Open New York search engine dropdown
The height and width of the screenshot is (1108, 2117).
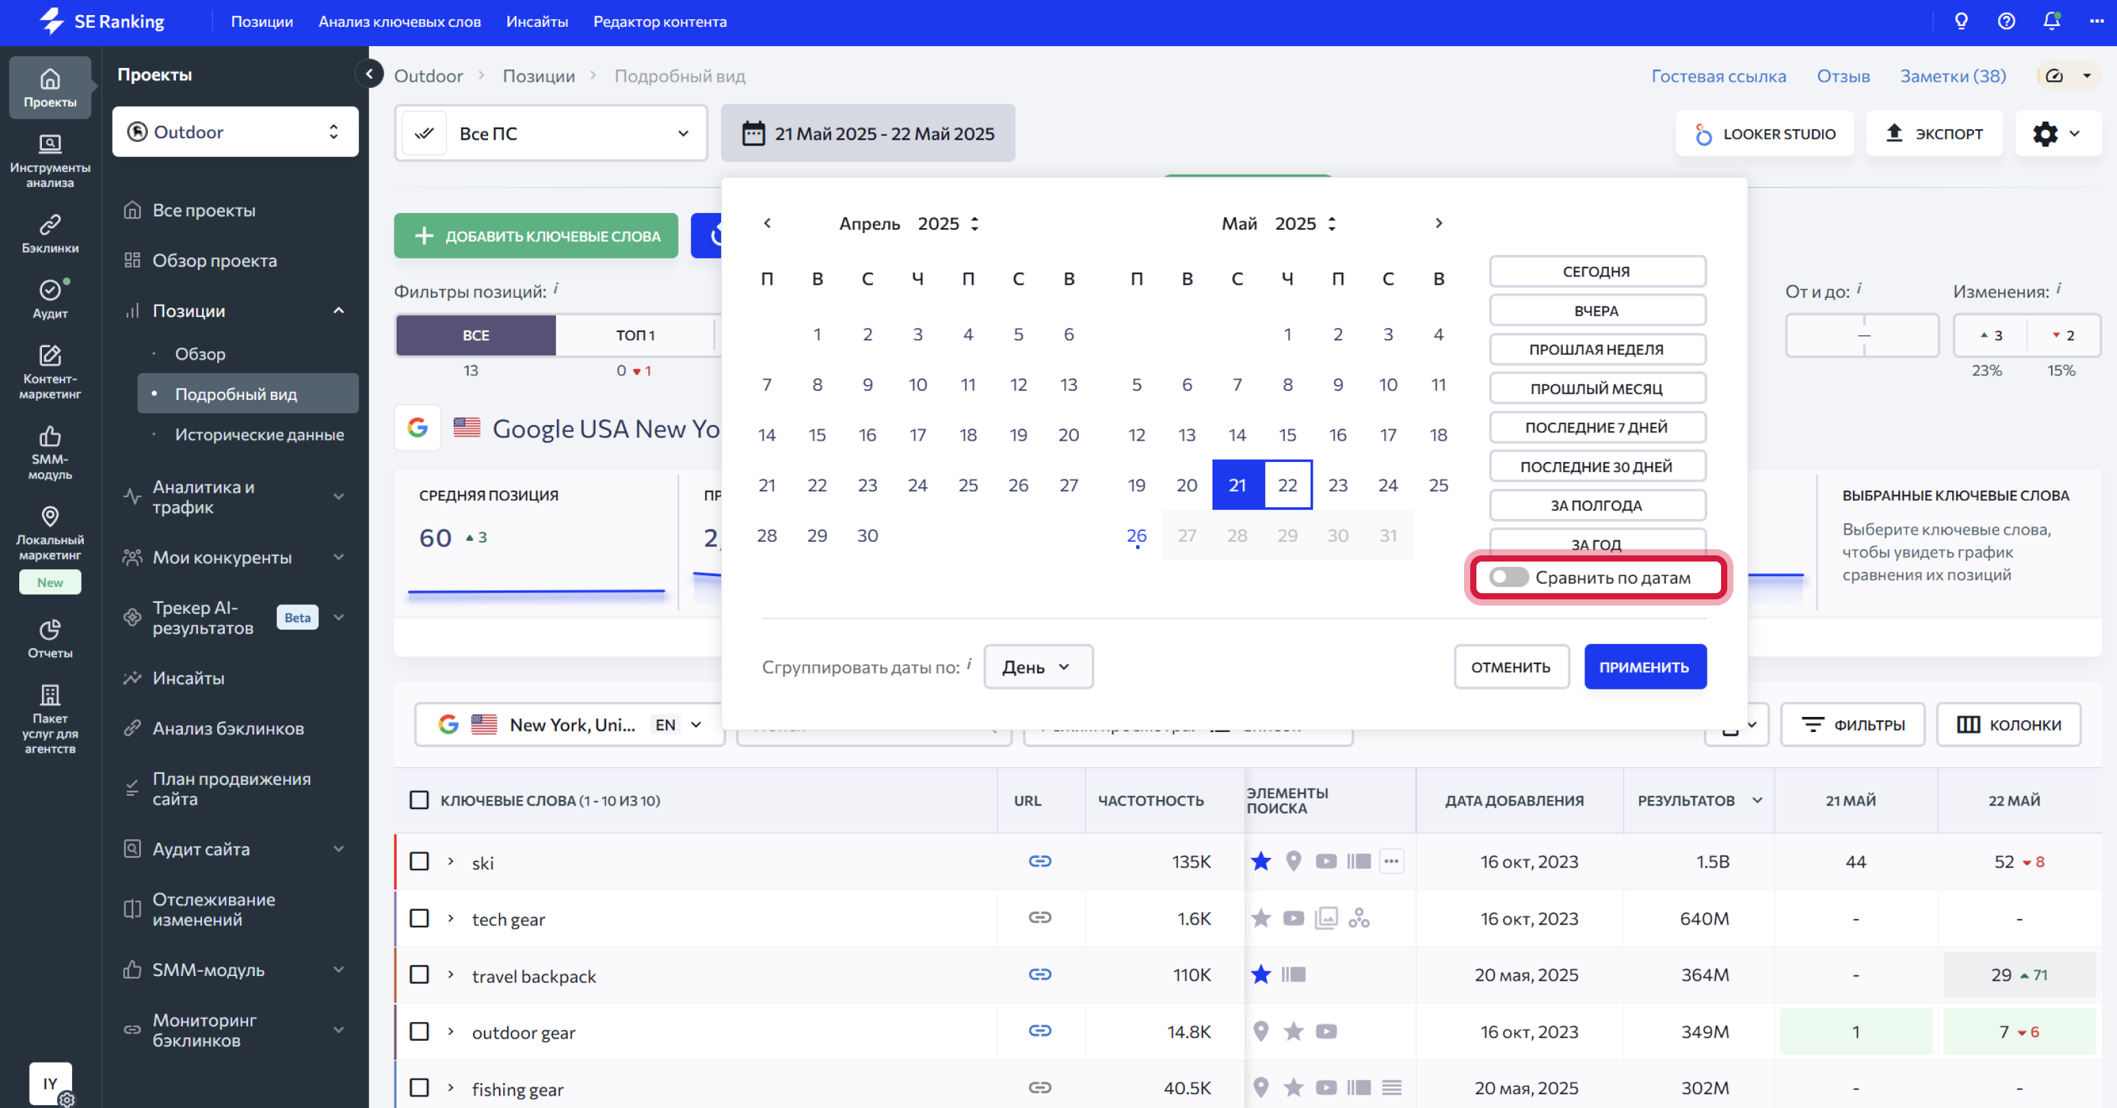pos(570,725)
